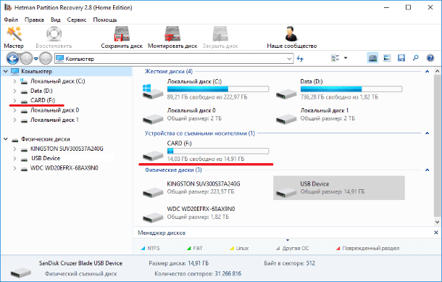The height and width of the screenshot is (282, 442).
Task: Select WDC WD20EFRX-68AX9N0 physical disk tile
Action: pos(189,213)
